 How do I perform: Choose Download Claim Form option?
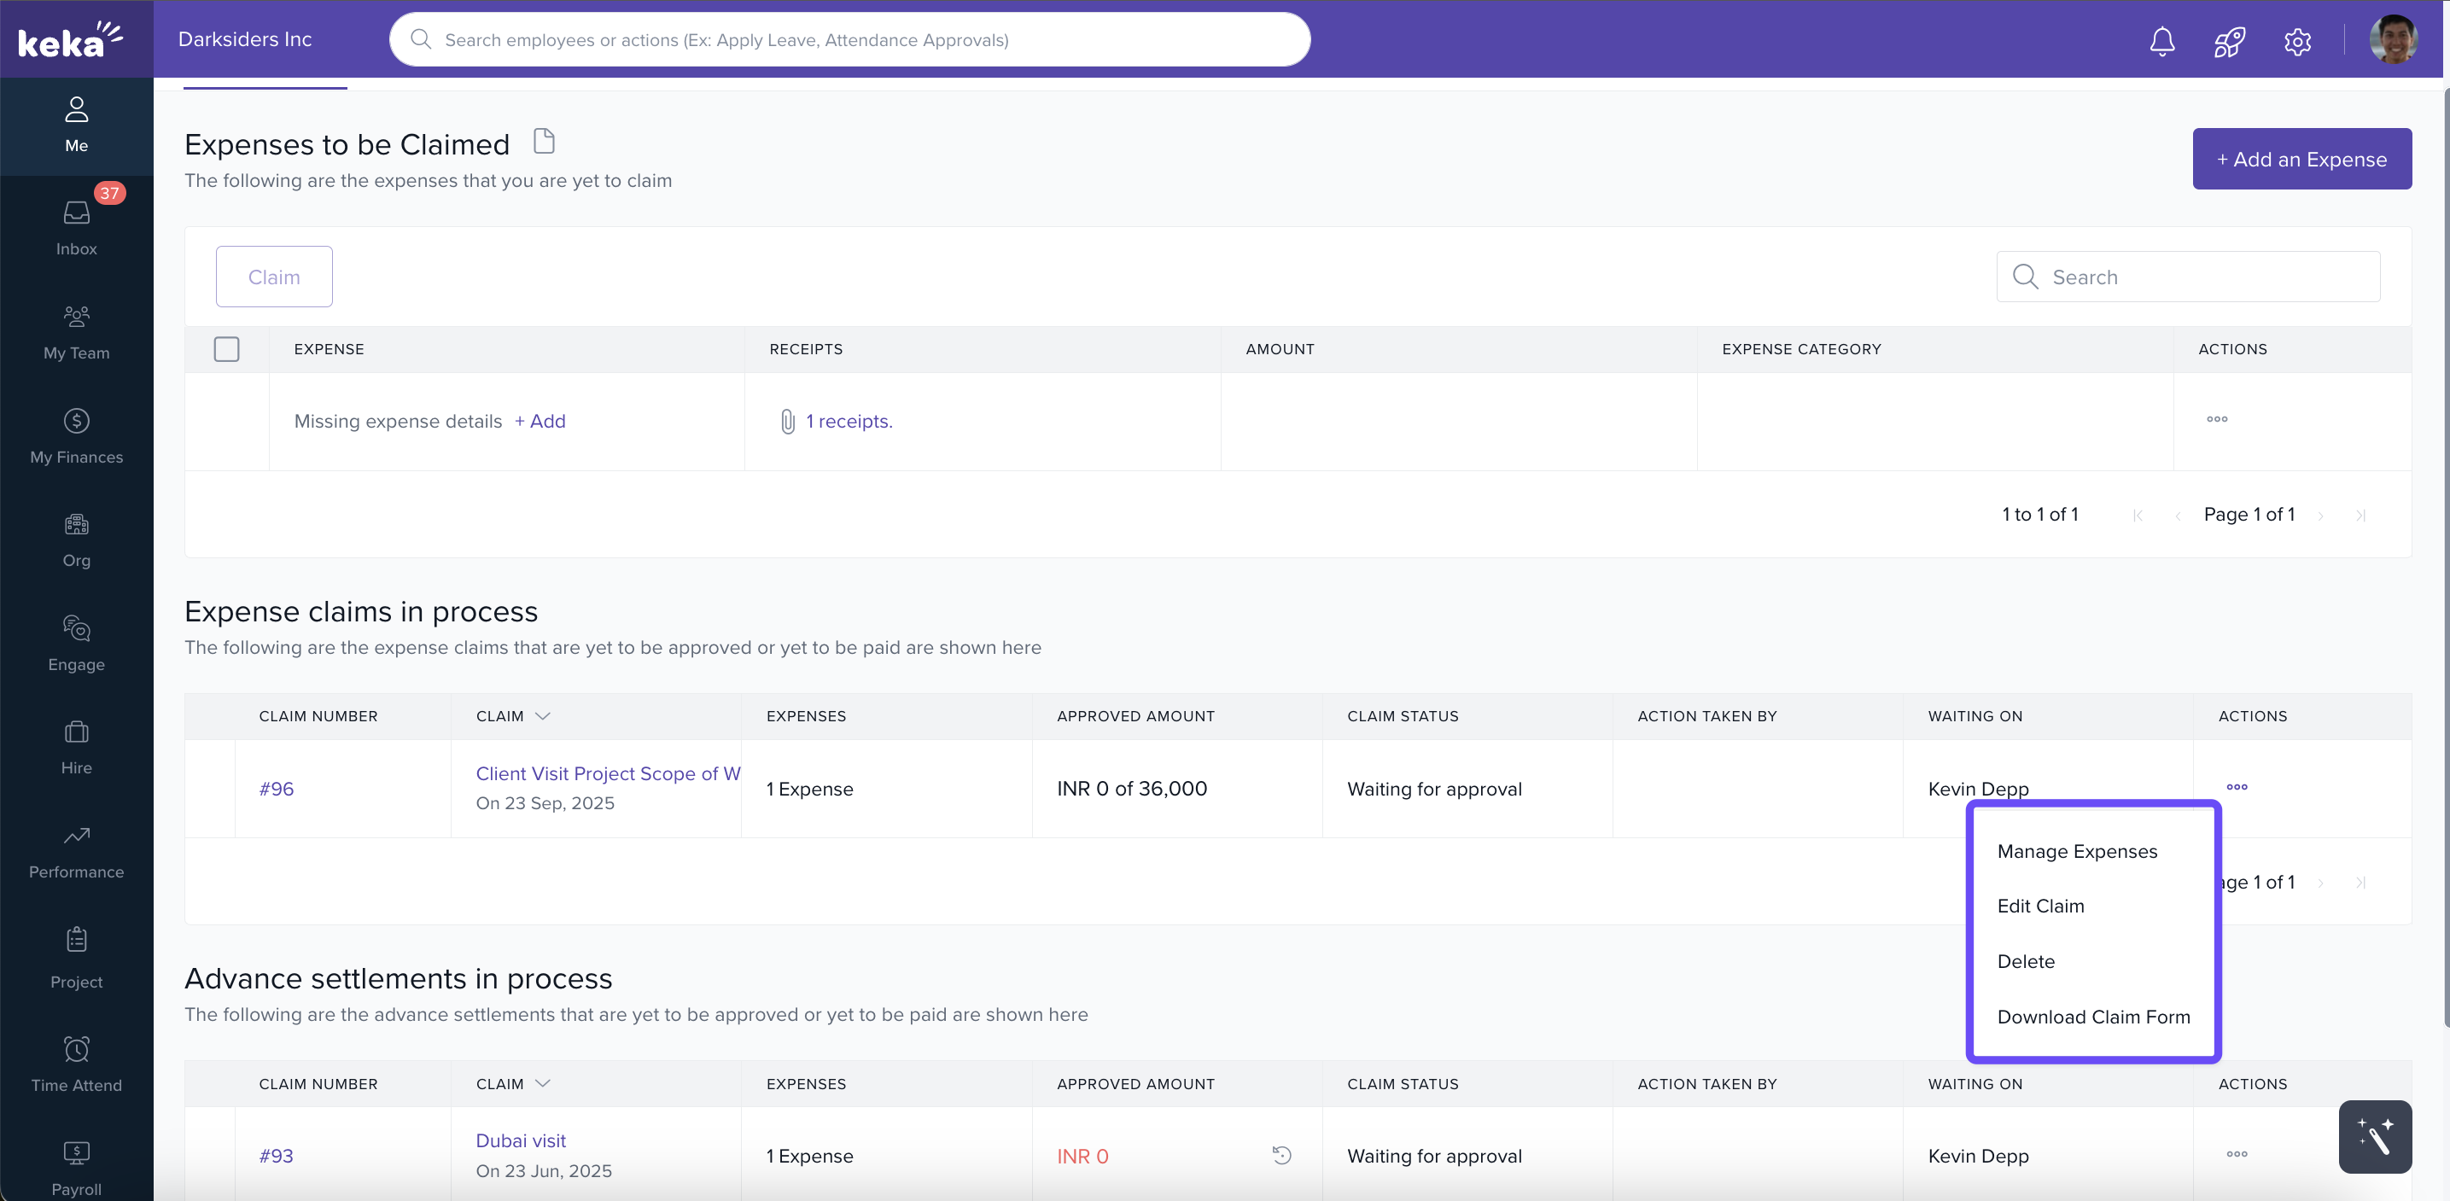click(x=2092, y=1017)
